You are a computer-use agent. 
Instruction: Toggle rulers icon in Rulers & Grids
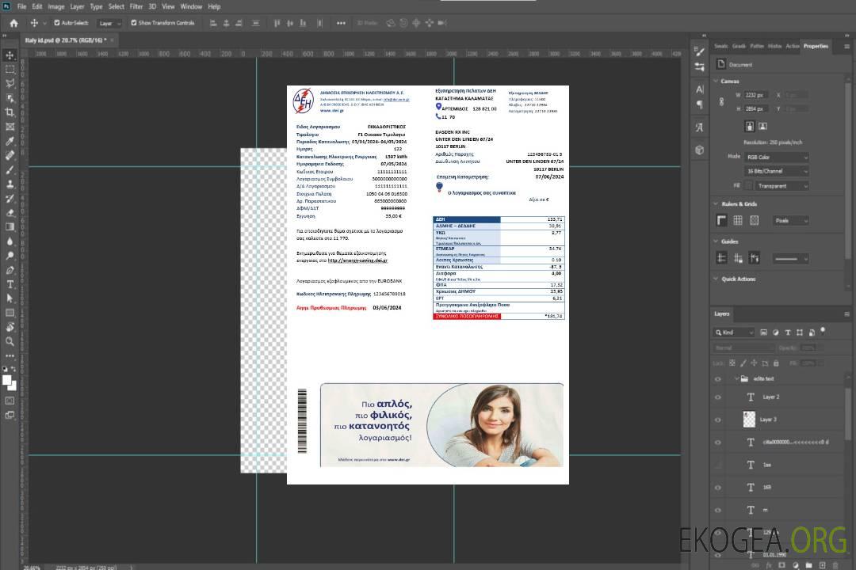722,220
